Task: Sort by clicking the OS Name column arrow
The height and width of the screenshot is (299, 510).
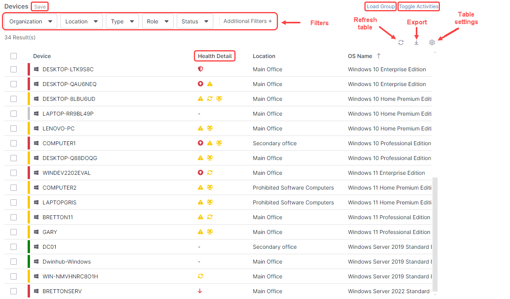Action: point(378,56)
